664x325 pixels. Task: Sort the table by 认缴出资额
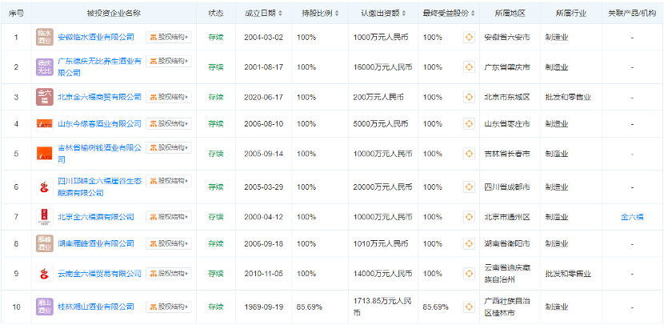386,14
